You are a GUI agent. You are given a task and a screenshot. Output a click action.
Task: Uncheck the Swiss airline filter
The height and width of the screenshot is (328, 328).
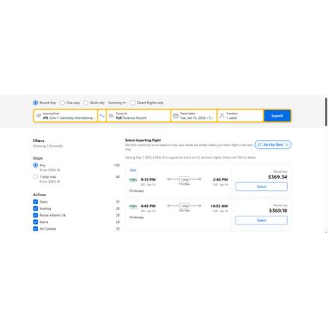[36, 202]
